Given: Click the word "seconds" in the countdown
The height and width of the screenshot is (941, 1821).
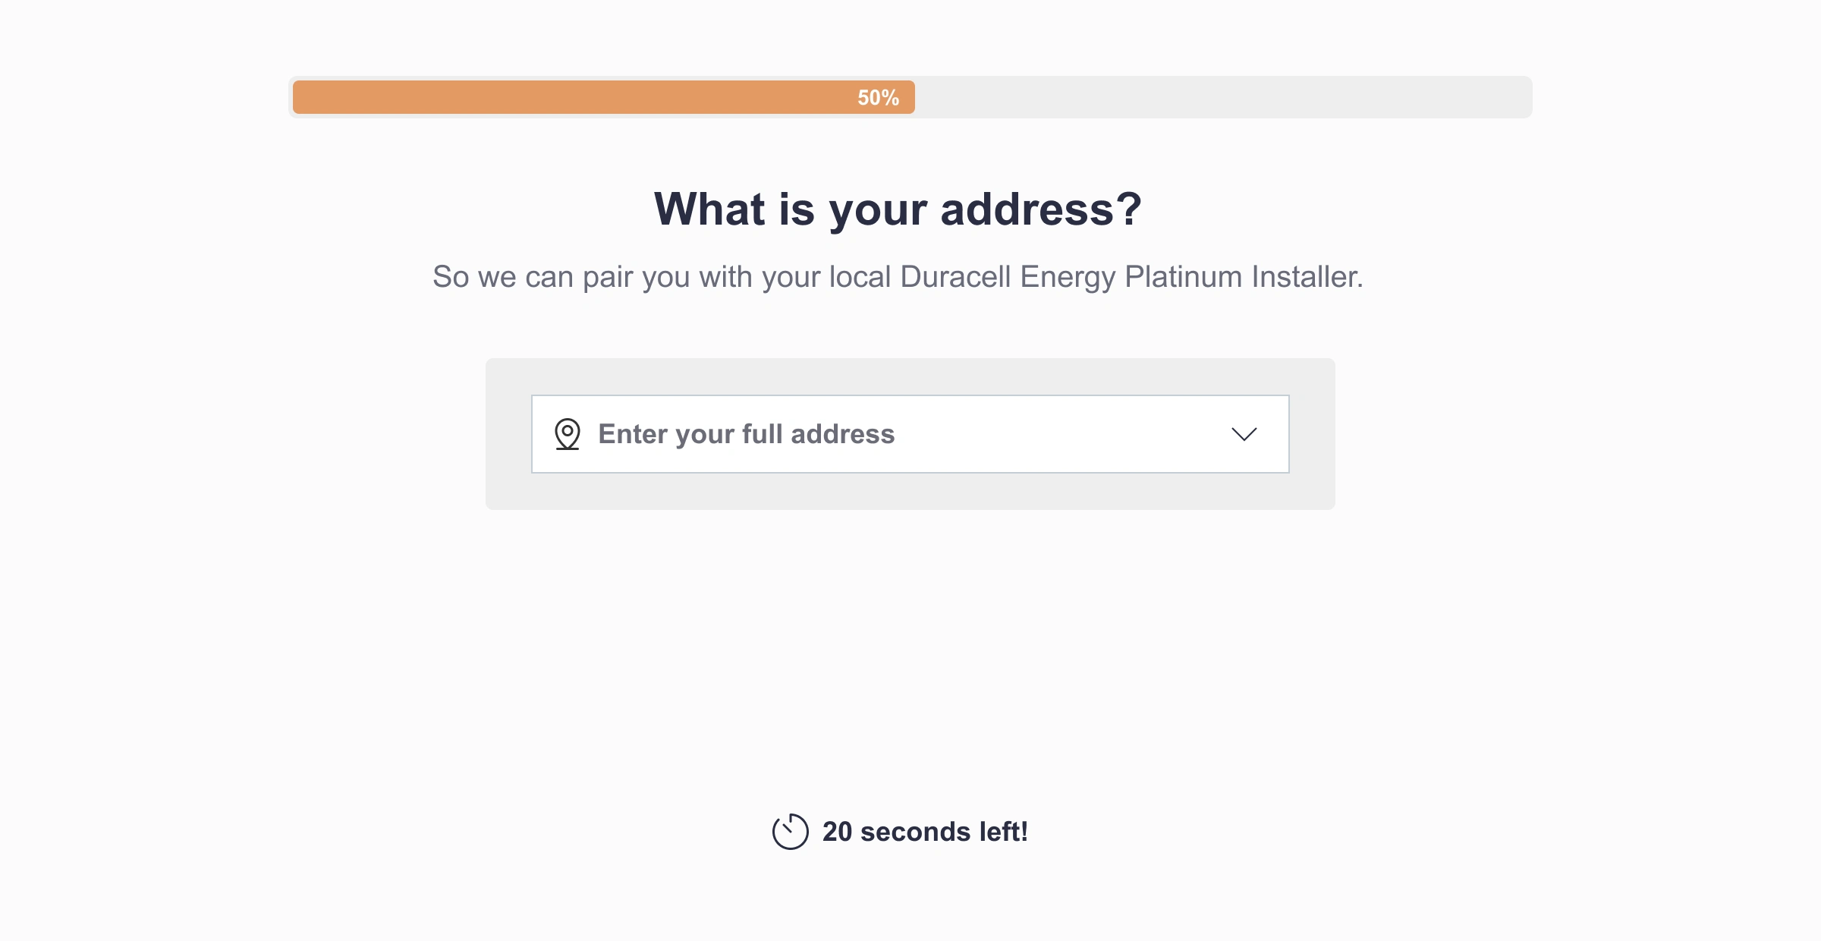Looking at the screenshot, I should 915,832.
